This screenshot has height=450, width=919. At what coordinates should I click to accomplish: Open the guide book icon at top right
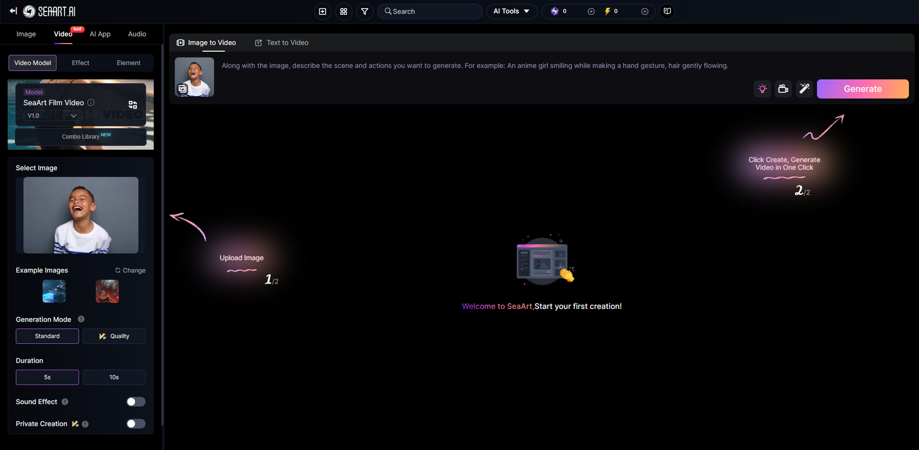coord(667,11)
